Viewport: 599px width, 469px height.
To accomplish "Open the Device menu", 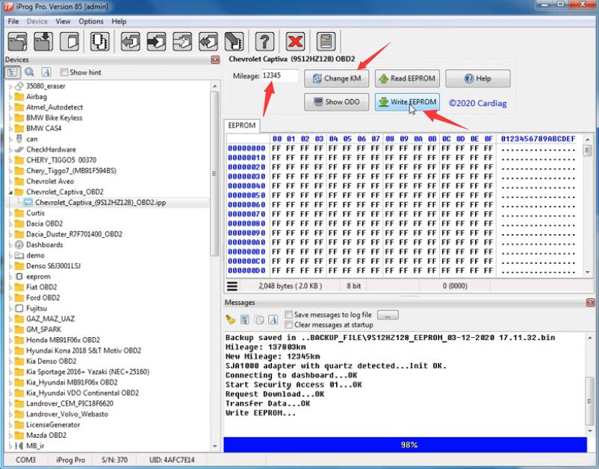I will (x=37, y=22).
